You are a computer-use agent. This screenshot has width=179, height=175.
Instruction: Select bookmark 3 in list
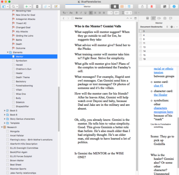pos(159,31)
